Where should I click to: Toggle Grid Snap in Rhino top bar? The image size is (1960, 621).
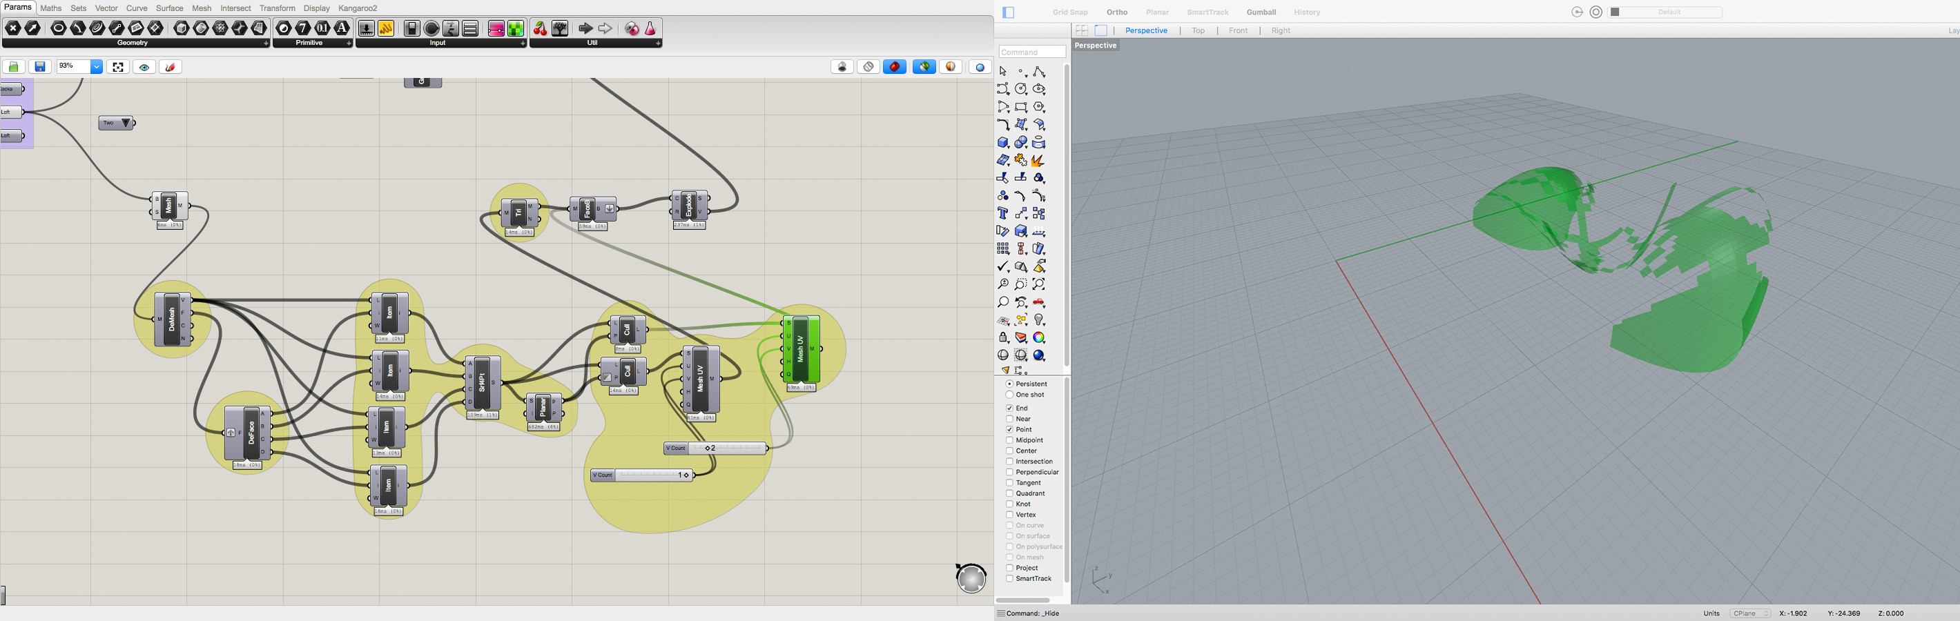tap(1070, 12)
